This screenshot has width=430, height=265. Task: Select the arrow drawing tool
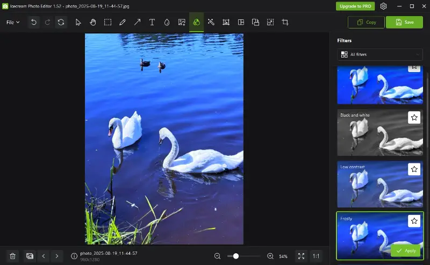tap(137, 22)
